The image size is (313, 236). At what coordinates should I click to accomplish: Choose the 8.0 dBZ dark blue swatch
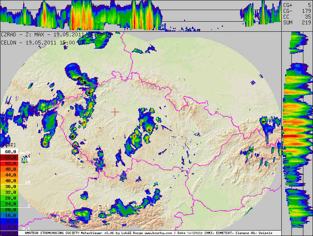click(9, 227)
